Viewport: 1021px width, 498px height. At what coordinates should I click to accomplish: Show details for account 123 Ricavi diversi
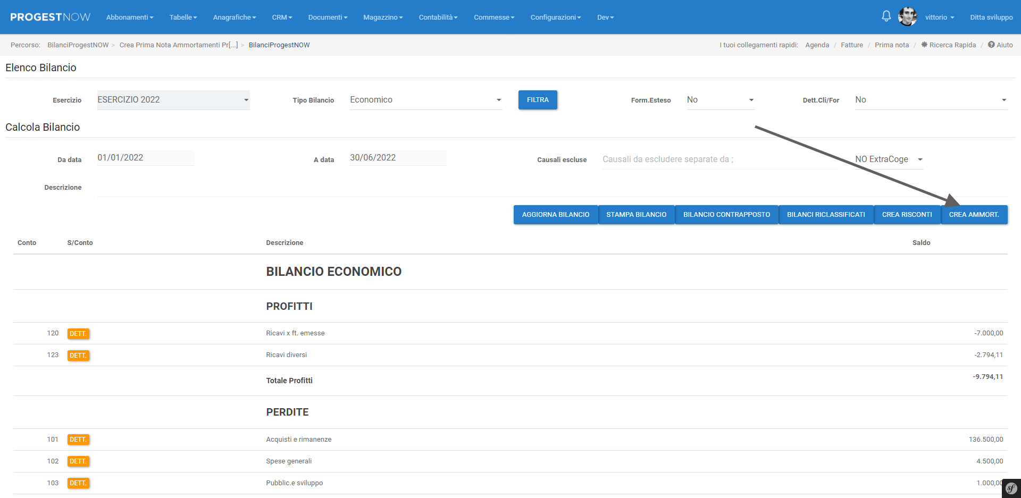pos(78,356)
